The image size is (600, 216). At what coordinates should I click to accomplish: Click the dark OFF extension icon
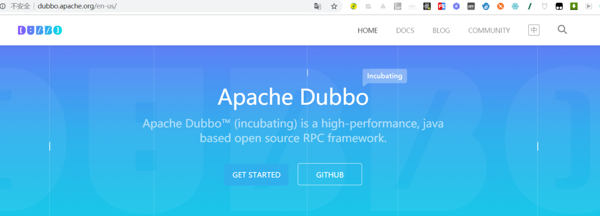[x=471, y=6]
